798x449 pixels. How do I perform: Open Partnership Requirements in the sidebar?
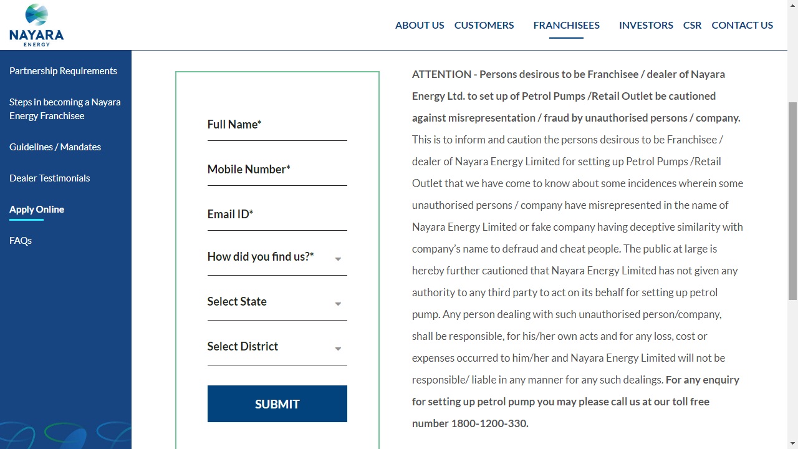tap(63, 70)
